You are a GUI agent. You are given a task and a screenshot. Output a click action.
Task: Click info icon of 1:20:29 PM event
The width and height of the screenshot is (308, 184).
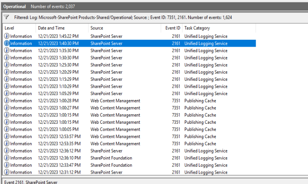(x=7, y=72)
